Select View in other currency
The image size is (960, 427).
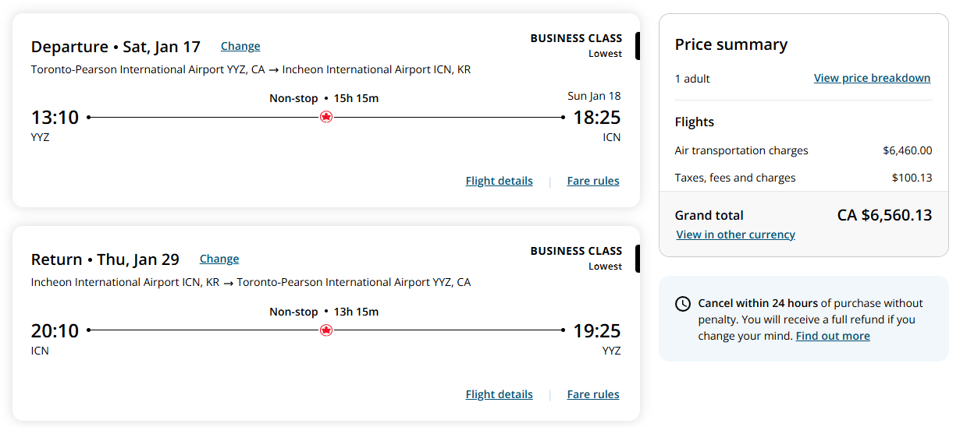click(735, 235)
